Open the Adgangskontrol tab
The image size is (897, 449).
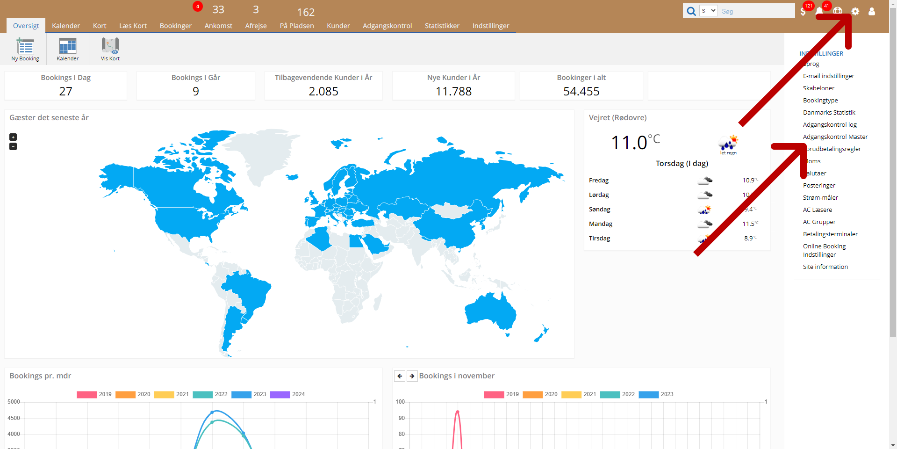coord(387,26)
